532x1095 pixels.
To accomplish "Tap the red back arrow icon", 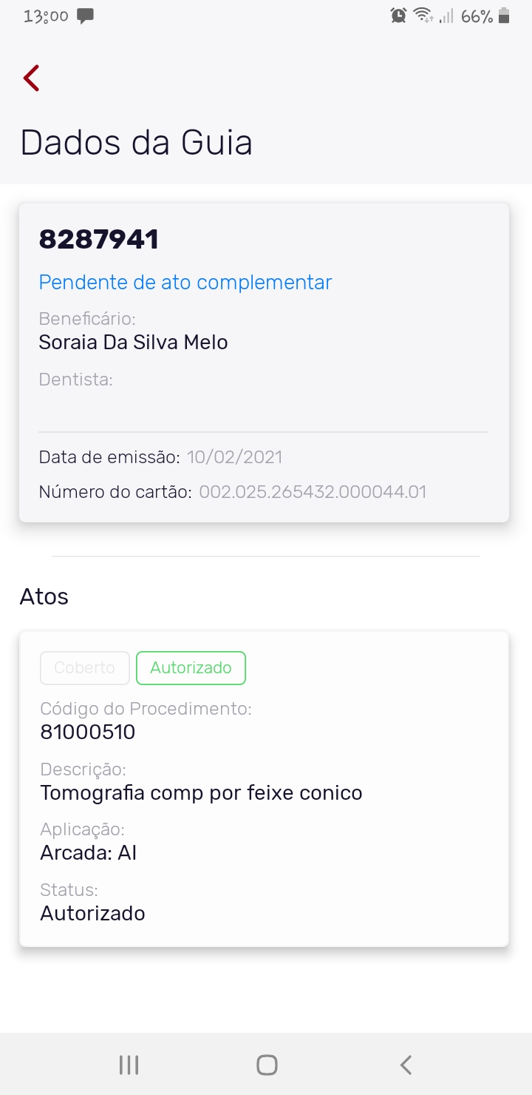I will pyautogui.click(x=31, y=78).
